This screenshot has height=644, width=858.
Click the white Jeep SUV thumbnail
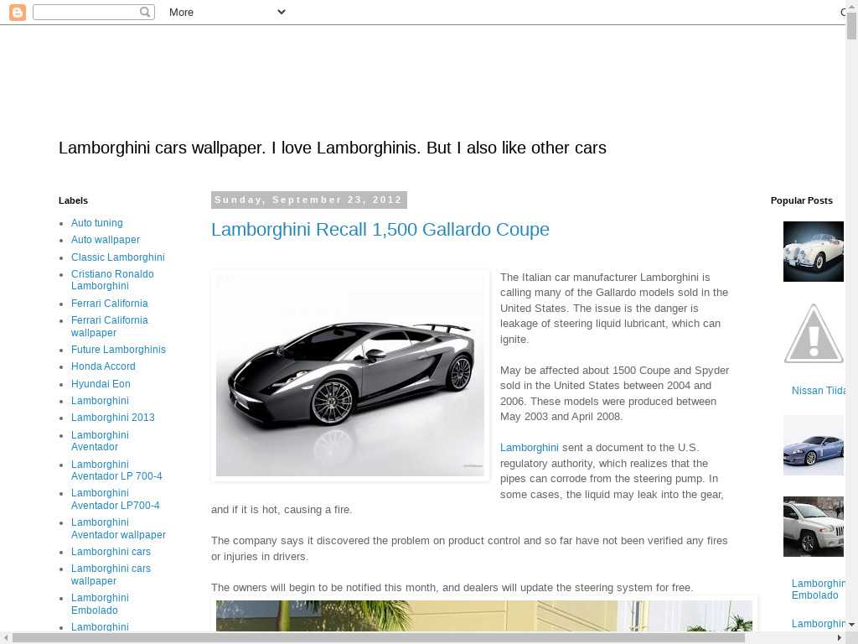[x=813, y=527]
